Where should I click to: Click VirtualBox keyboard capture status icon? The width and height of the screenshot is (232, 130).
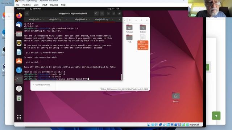(x=187, y=125)
